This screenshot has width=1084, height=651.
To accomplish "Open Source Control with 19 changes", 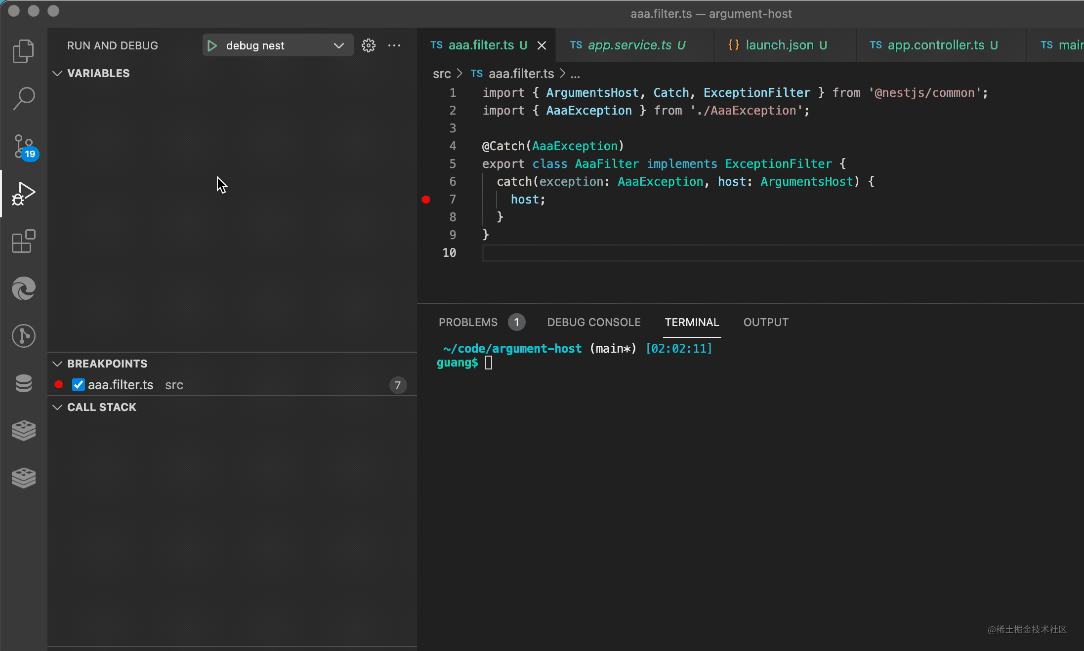I will point(23,147).
